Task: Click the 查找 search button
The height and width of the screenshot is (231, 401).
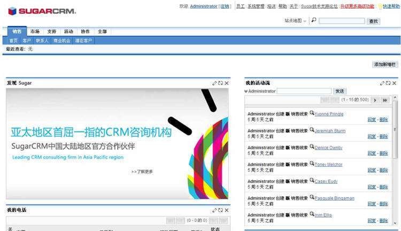Action: click(373, 21)
